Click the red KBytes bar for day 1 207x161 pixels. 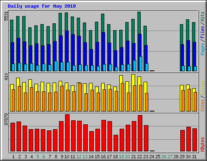pos(13,137)
